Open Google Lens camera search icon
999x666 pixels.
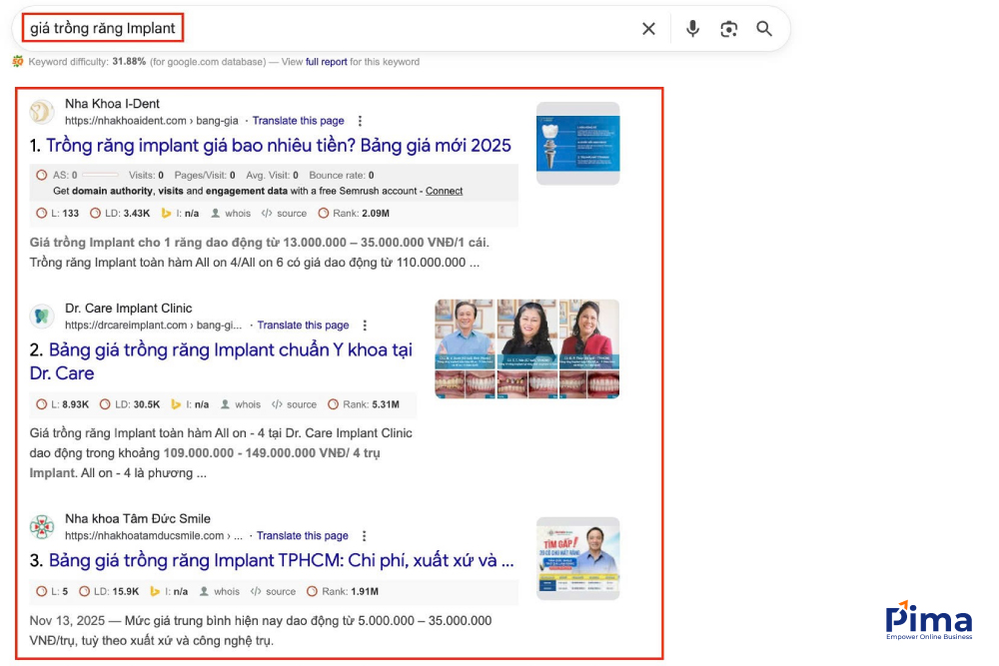click(728, 29)
